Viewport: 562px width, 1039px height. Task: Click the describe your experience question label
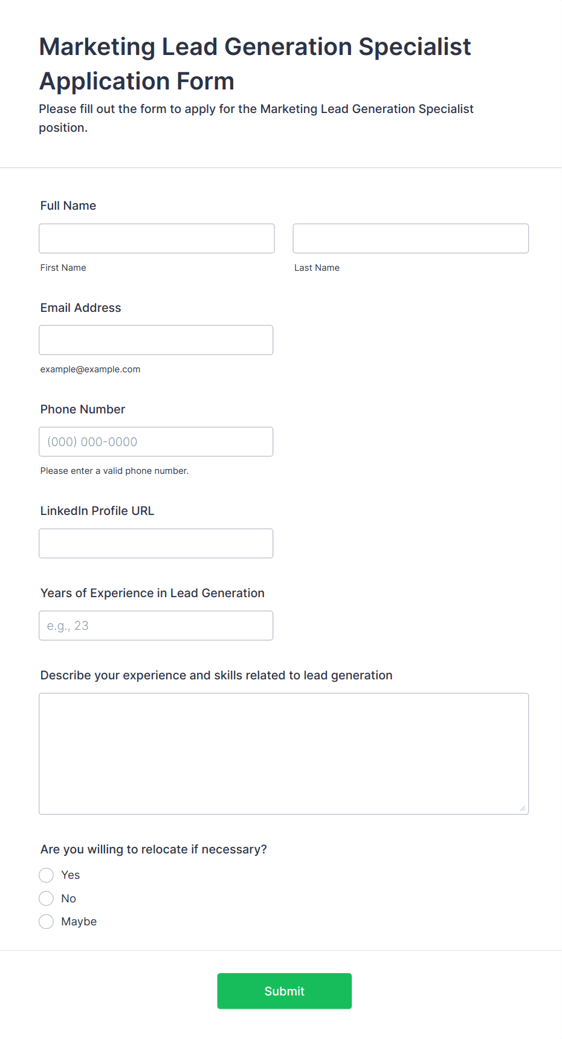pos(216,675)
